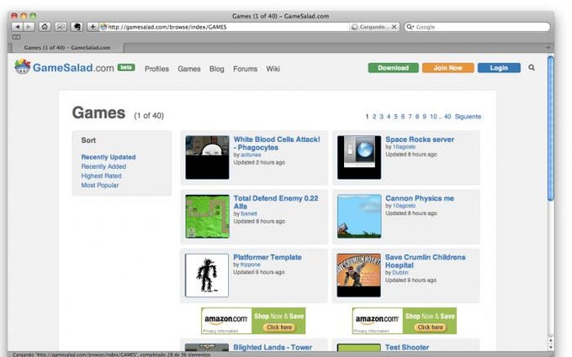Open the home page icon in toolbar

coord(45,27)
